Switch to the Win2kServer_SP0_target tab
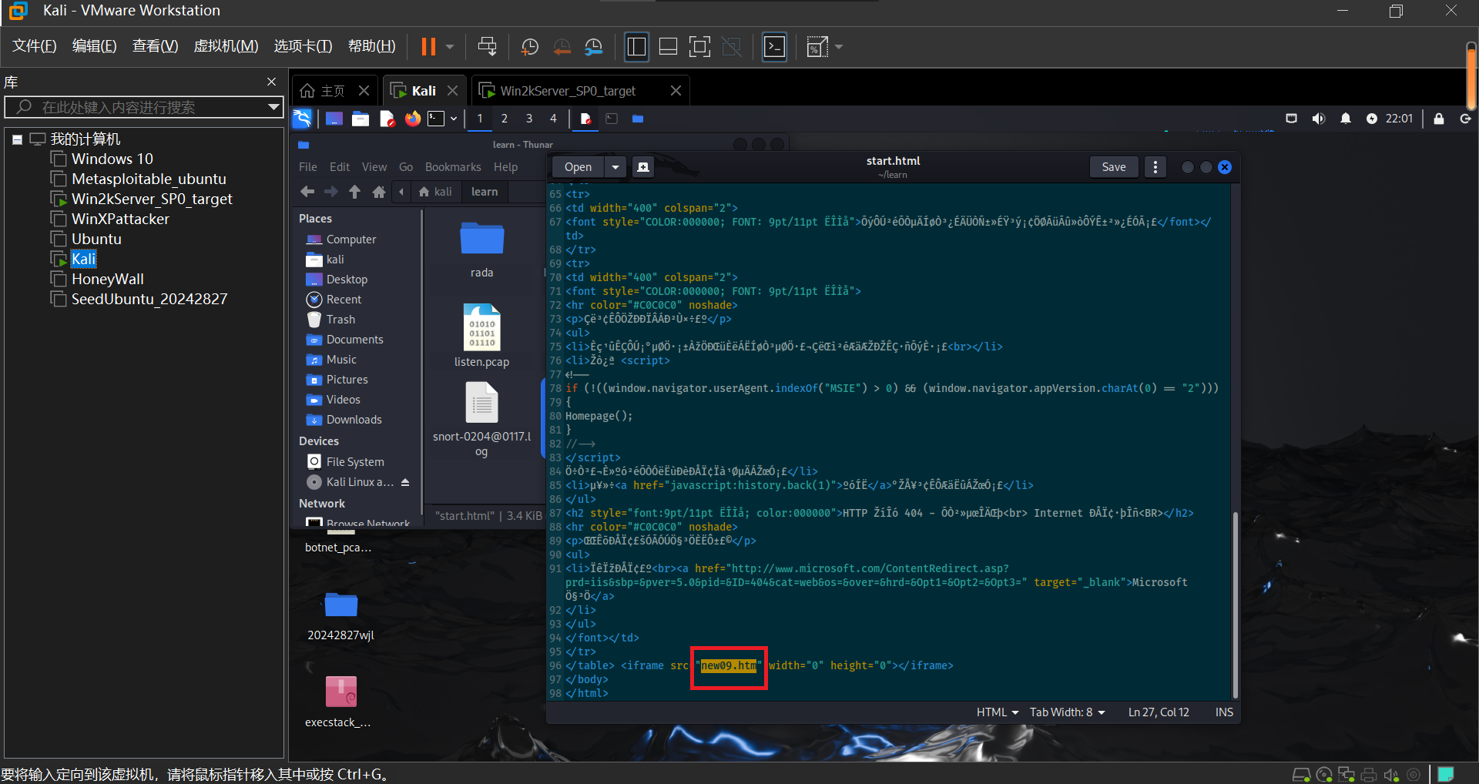The image size is (1479, 784). [568, 91]
